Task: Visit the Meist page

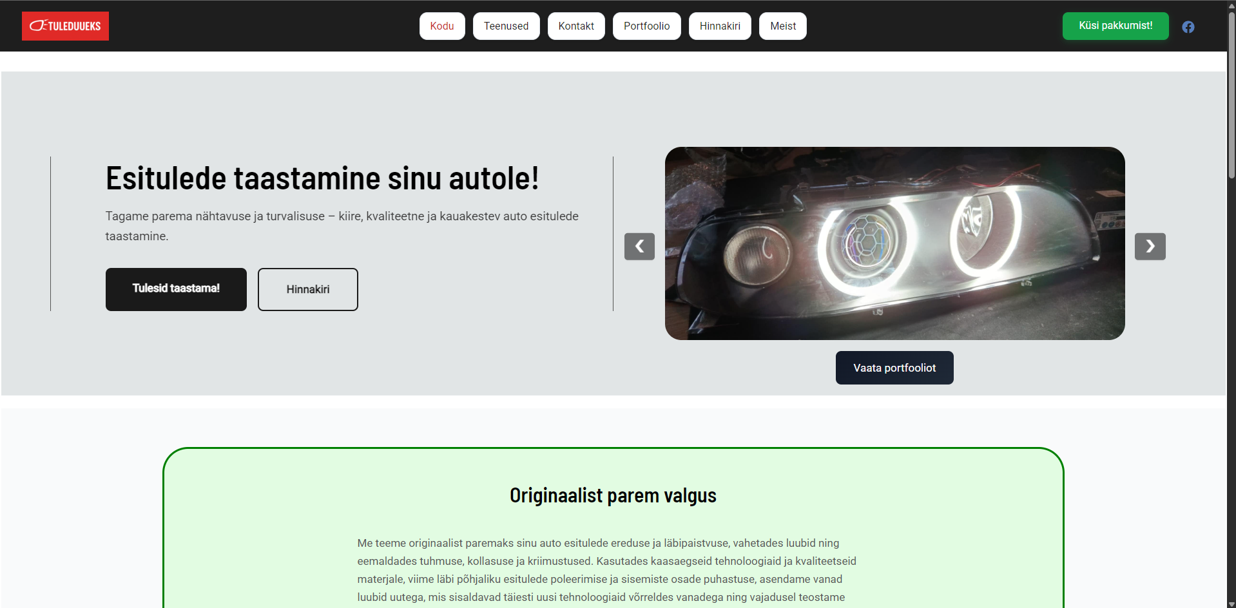Action: click(x=783, y=26)
